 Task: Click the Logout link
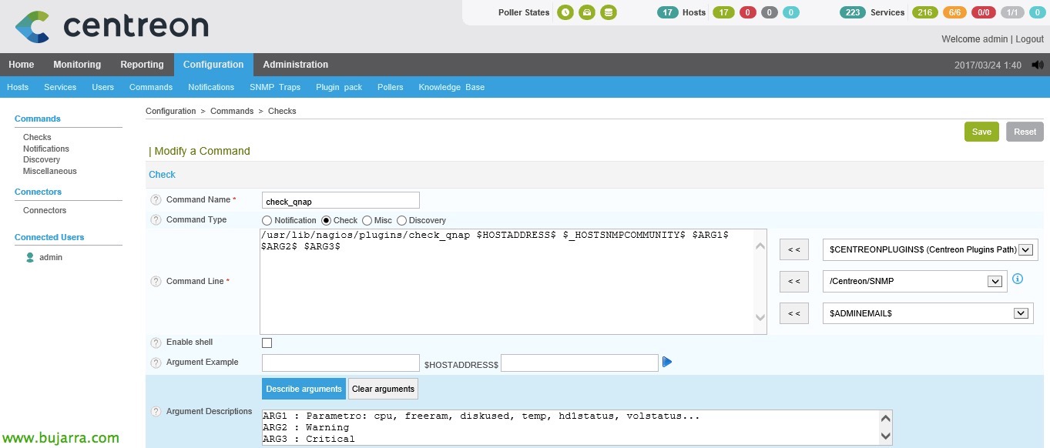pos(1029,39)
